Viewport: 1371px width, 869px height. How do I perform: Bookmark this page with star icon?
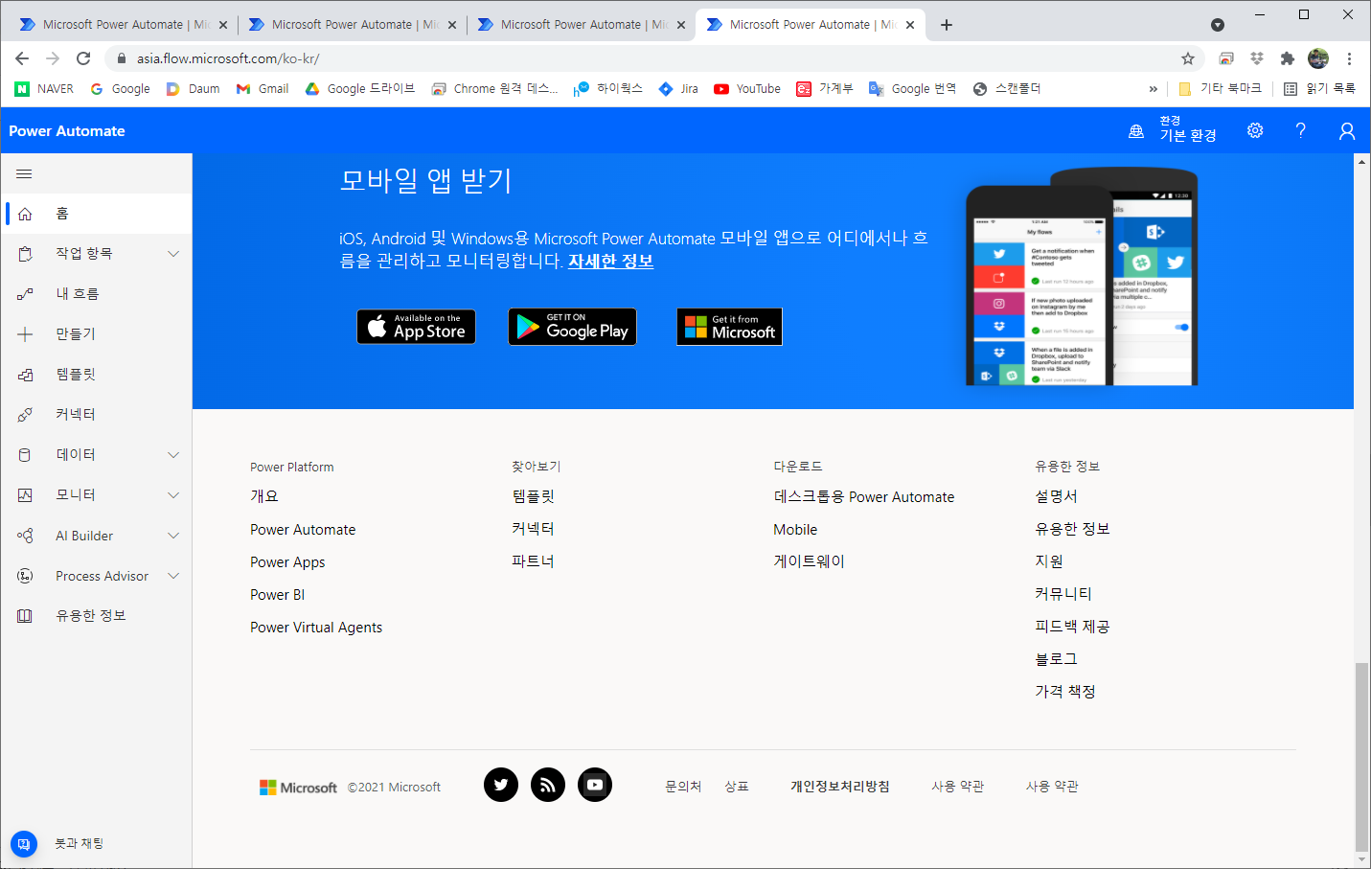[x=1188, y=58]
